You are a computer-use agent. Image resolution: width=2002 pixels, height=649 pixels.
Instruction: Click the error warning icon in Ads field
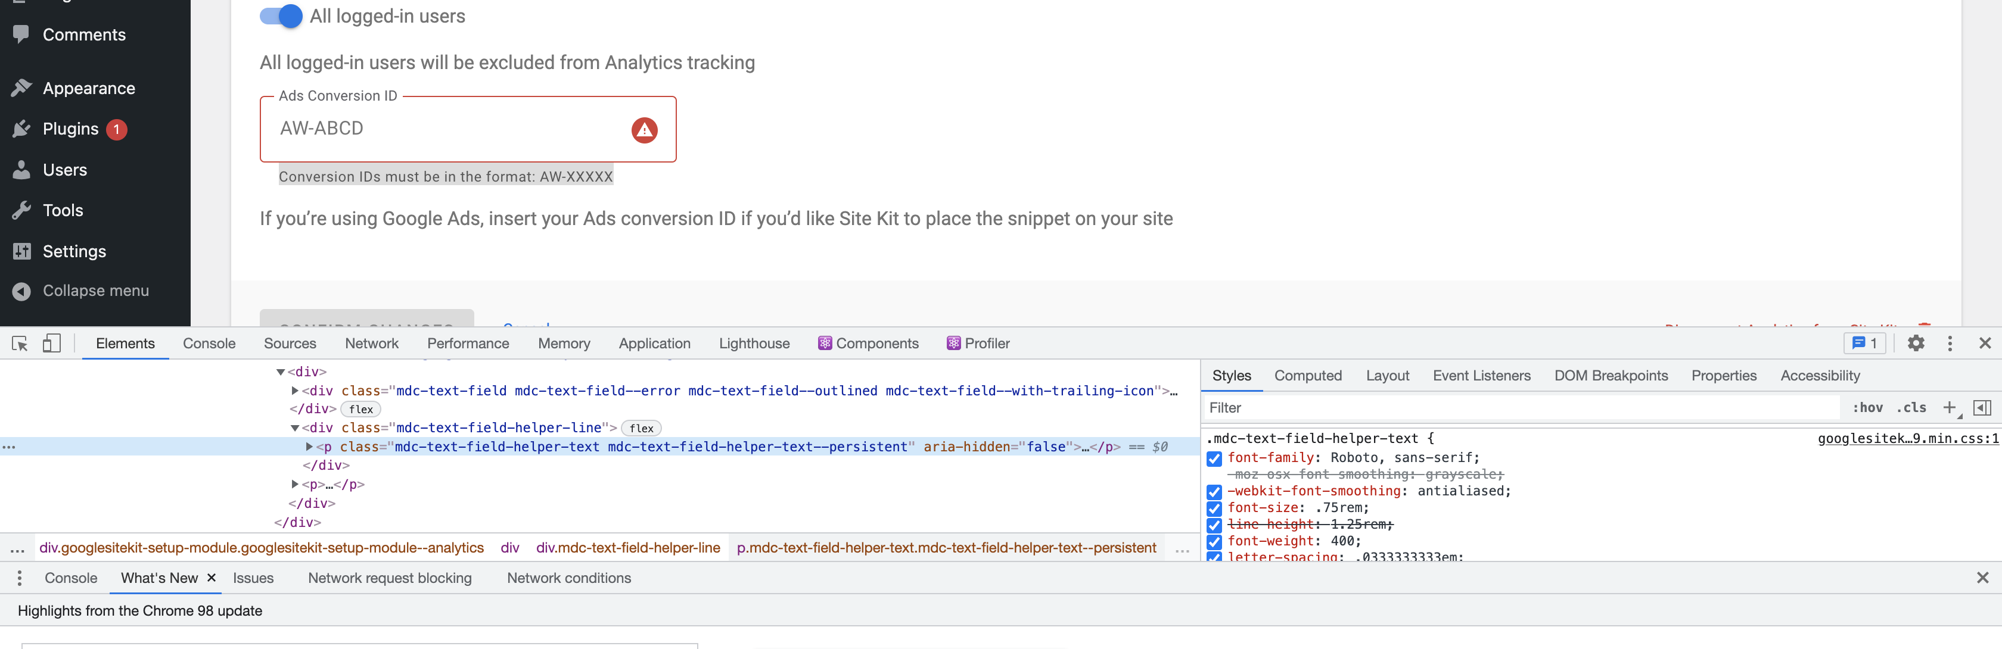coord(643,130)
